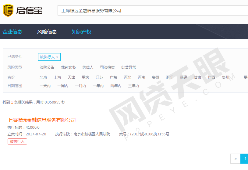Image resolution: width=248 pixels, height=170 pixels.
Task: Set date range to 一年内
Action: click(x=98, y=86)
